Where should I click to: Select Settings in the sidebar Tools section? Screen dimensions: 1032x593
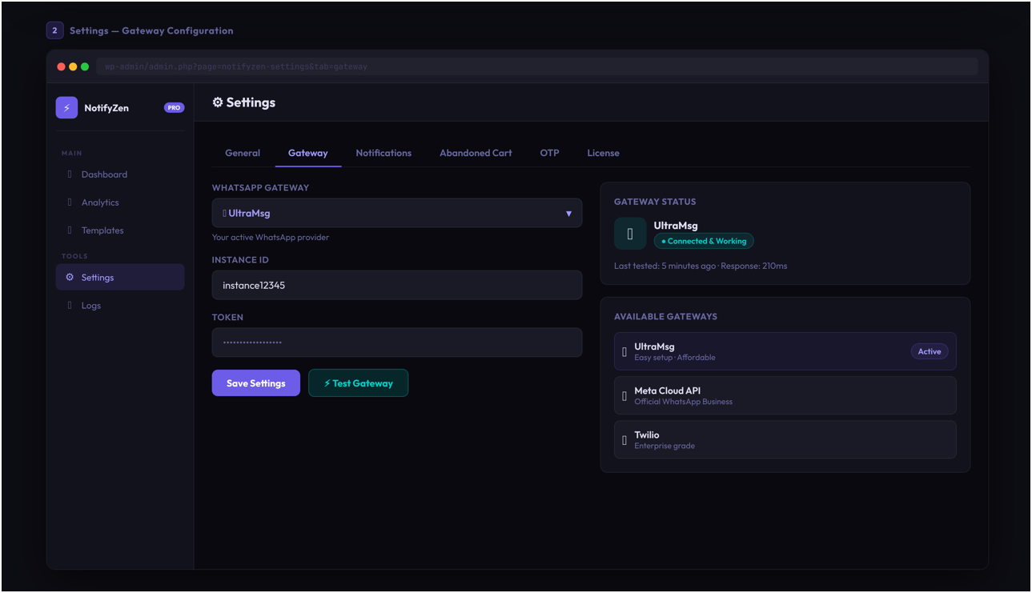click(x=120, y=278)
